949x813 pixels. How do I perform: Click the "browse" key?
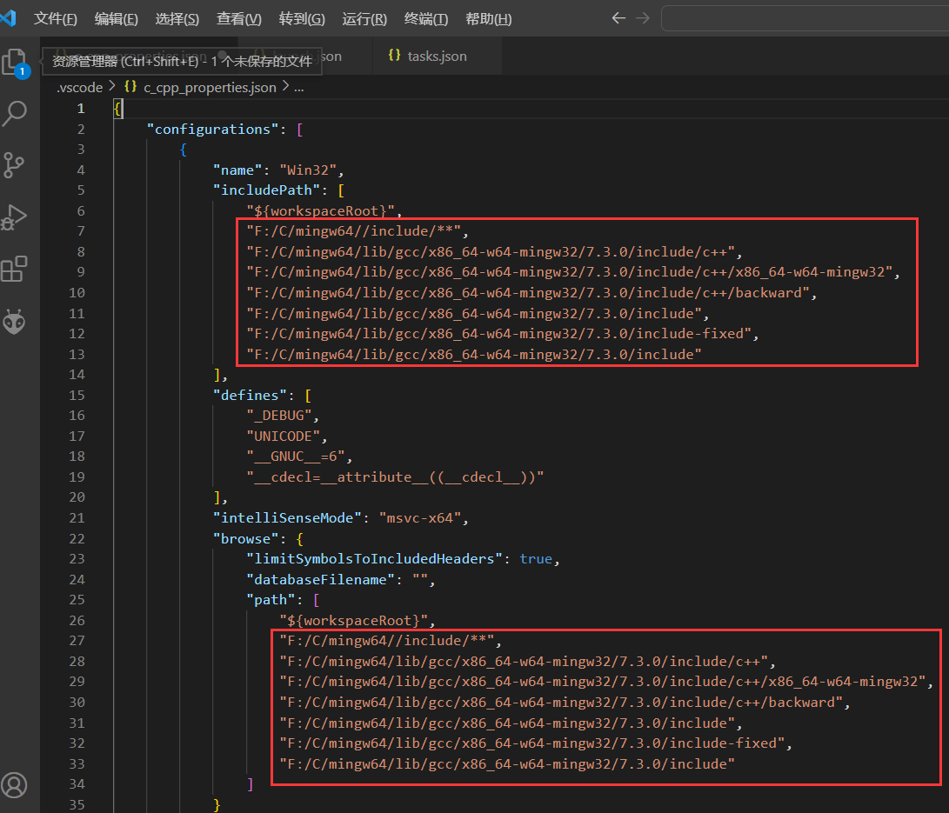[245, 539]
